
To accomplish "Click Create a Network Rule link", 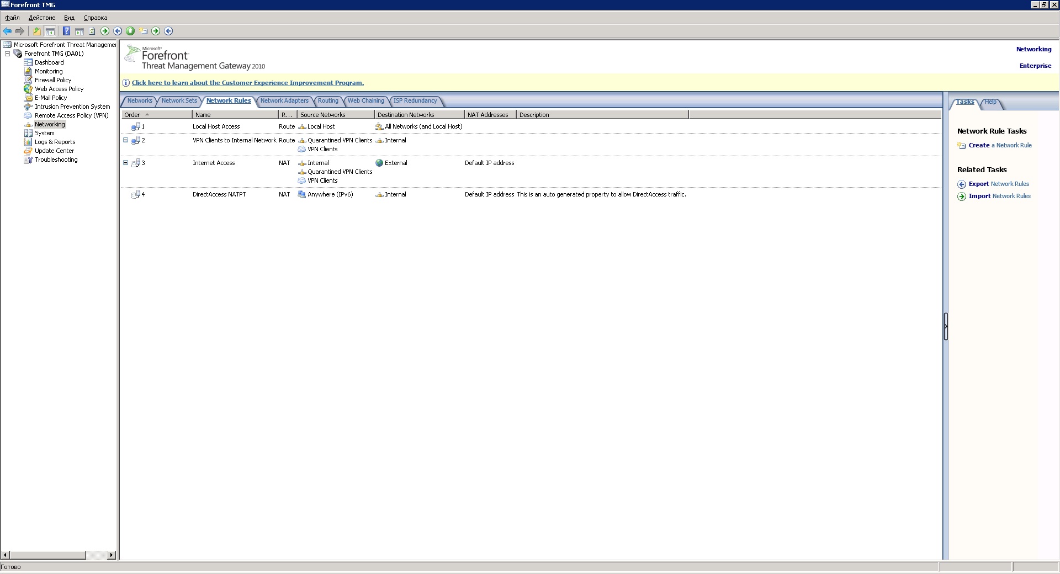I will (x=1000, y=145).
